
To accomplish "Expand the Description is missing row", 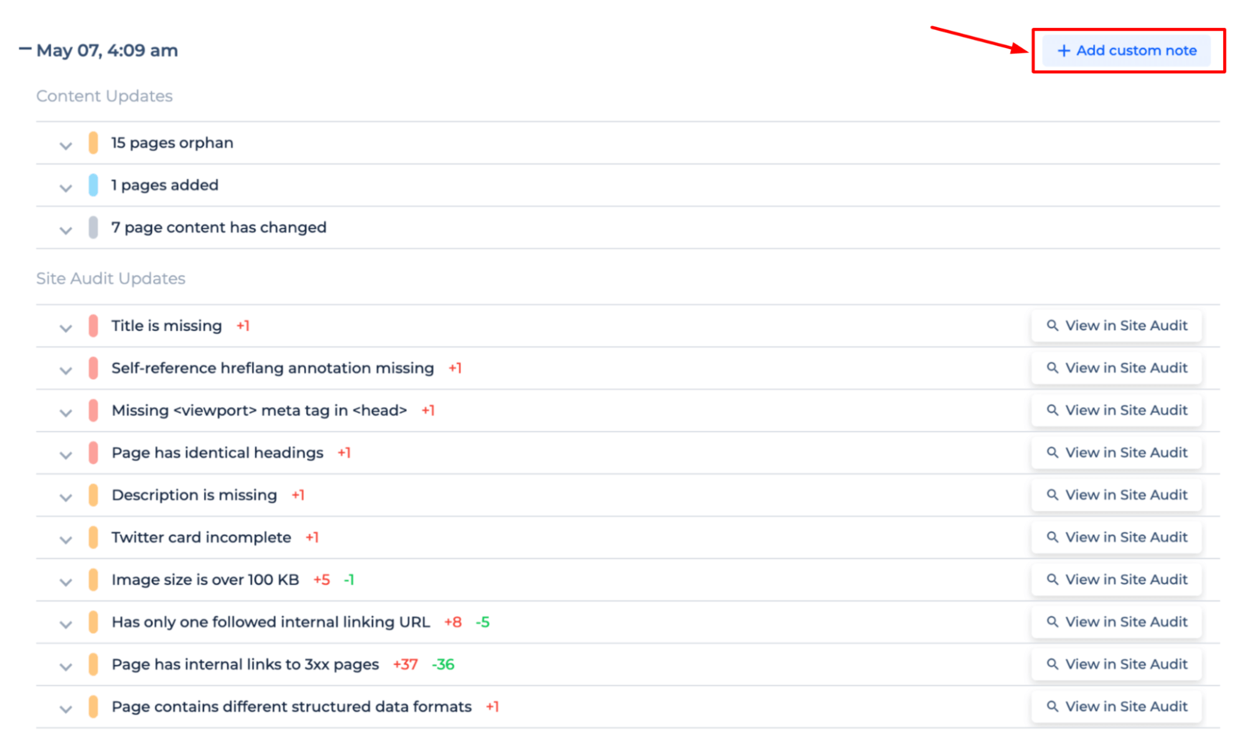I will point(65,497).
